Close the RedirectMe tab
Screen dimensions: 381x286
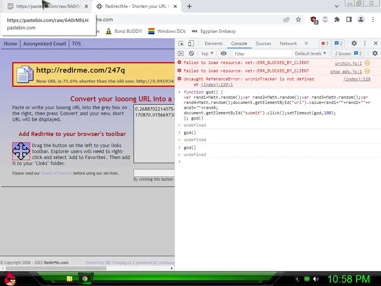click(x=175, y=7)
